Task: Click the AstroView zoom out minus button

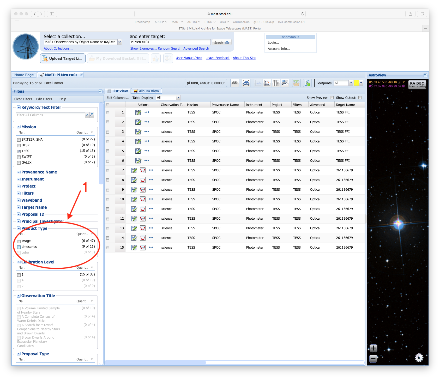Action: tap(373, 359)
